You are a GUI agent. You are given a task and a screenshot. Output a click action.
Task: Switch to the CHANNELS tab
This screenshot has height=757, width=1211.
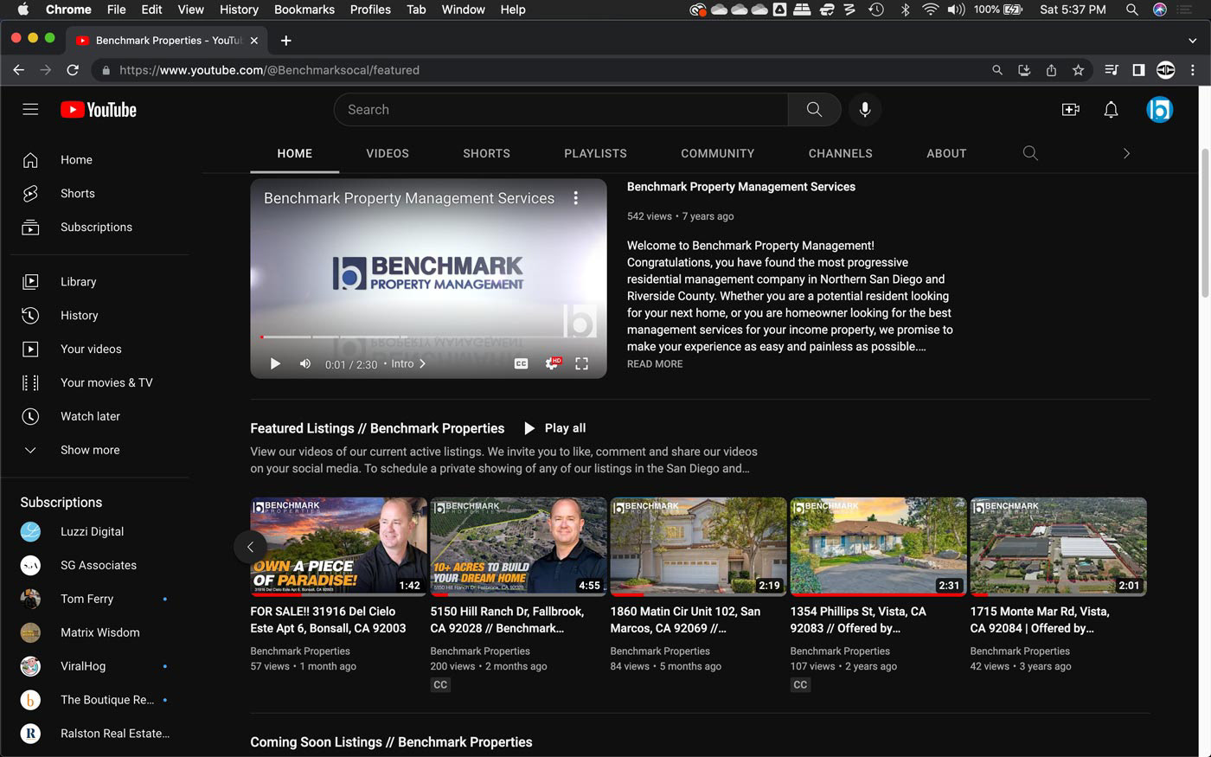click(x=840, y=153)
